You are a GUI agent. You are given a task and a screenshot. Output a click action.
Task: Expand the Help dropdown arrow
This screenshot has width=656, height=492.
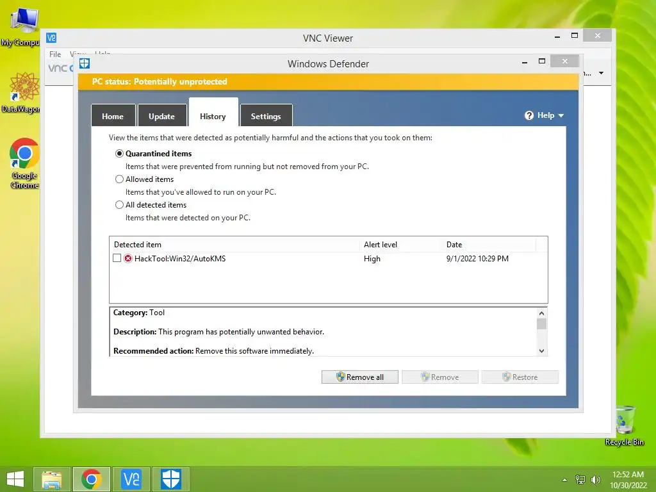[561, 115]
